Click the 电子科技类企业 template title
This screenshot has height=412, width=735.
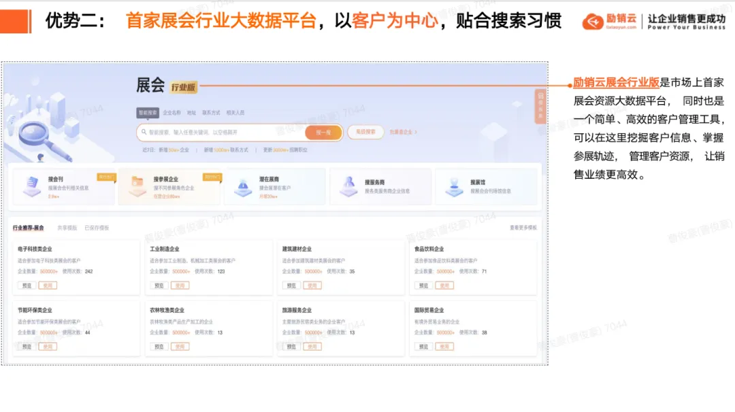tap(35, 249)
